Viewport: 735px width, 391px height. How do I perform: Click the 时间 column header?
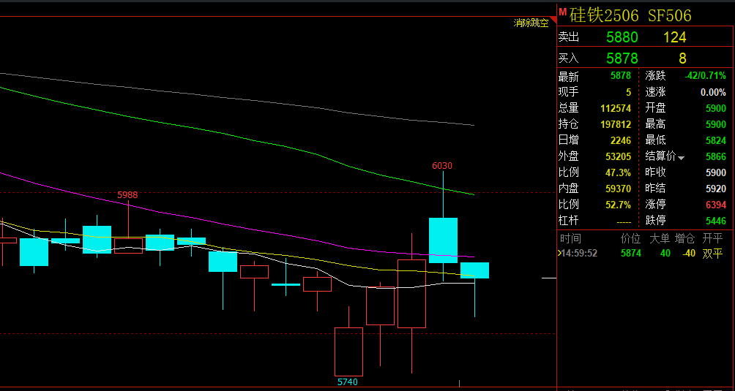point(570,239)
